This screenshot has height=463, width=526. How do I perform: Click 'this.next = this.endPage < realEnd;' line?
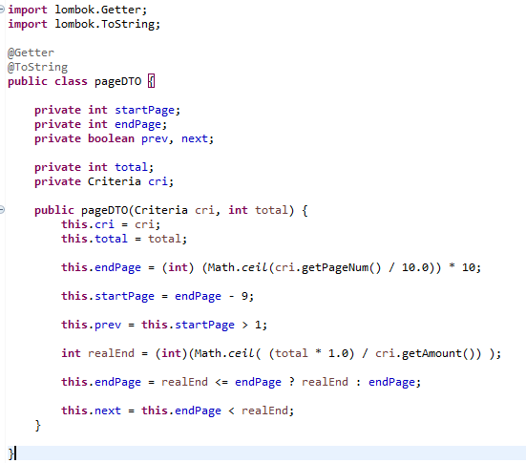tap(178, 410)
